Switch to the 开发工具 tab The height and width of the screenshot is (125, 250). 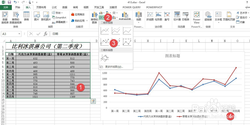coord(99,7)
